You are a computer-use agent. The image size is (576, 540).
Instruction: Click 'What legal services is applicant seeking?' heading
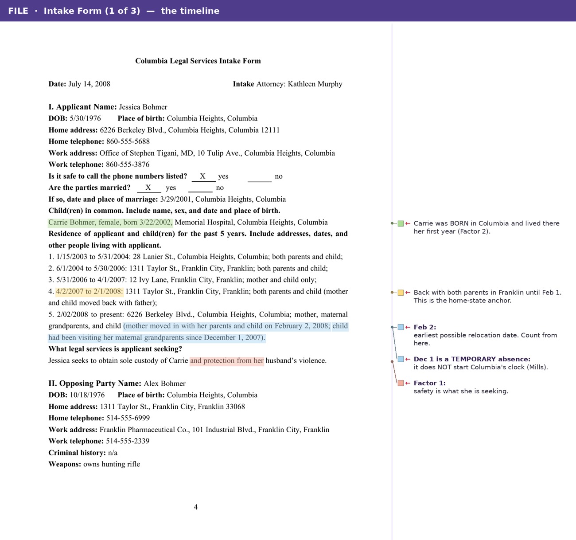click(x=115, y=349)
